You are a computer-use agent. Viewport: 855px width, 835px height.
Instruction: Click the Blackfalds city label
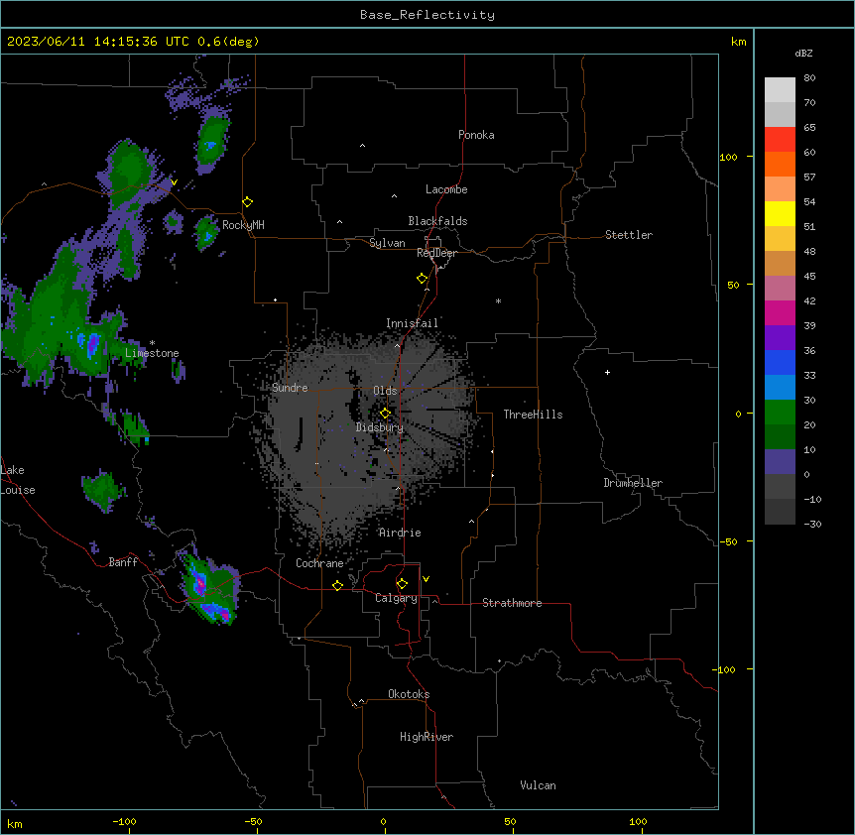tap(437, 221)
